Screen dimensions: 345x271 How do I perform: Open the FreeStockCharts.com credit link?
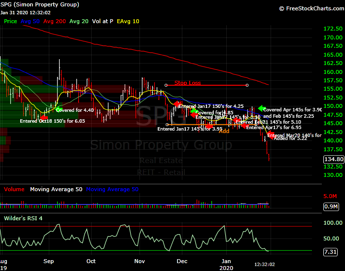(312, 8)
